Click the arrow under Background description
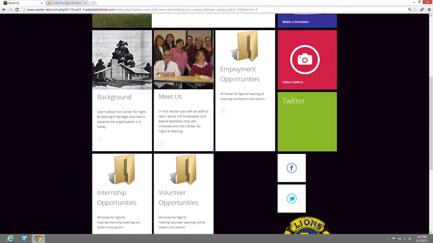433x243 pixels. pos(100,139)
